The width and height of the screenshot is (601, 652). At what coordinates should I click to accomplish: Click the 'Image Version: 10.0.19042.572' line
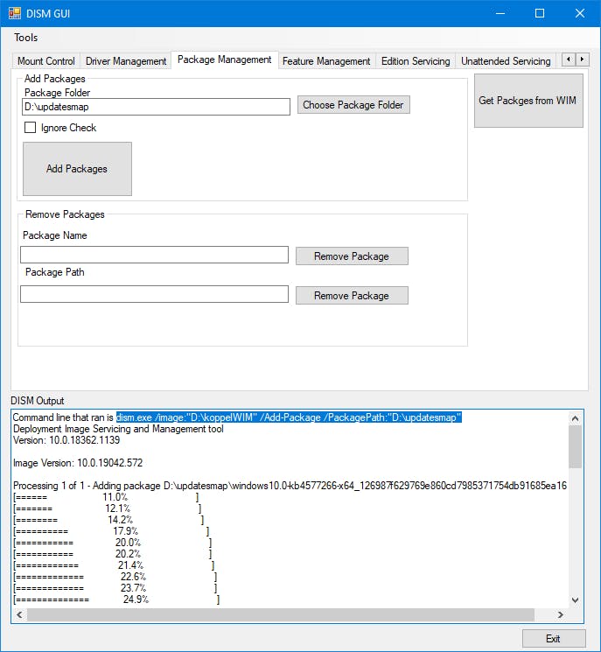(x=78, y=463)
